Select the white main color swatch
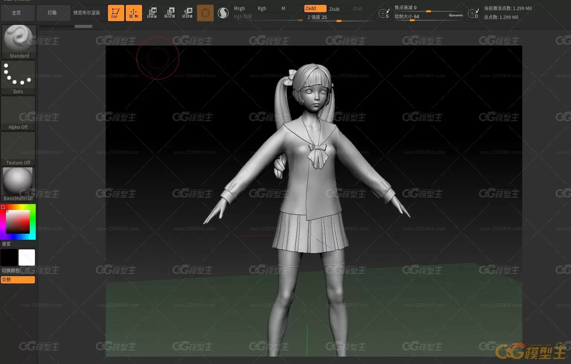571x364 pixels. coord(27,258)
